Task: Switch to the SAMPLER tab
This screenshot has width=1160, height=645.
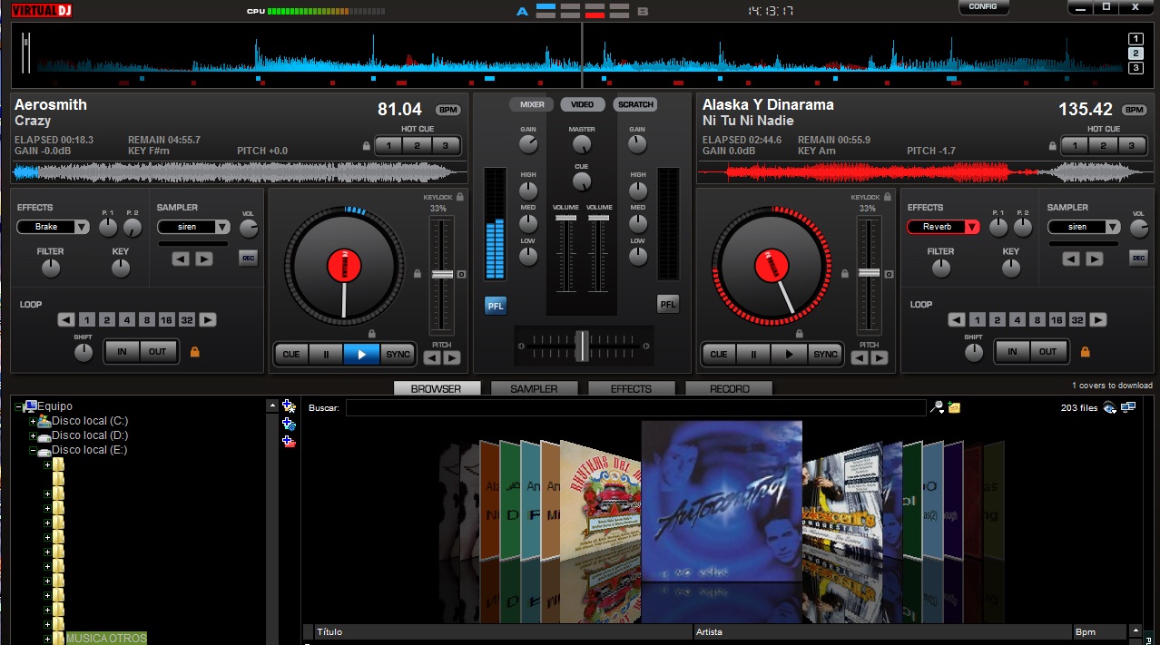Action: coord(534,388)
